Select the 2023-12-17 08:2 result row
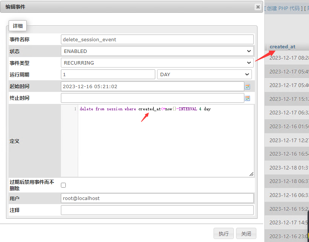 point(289,58)
